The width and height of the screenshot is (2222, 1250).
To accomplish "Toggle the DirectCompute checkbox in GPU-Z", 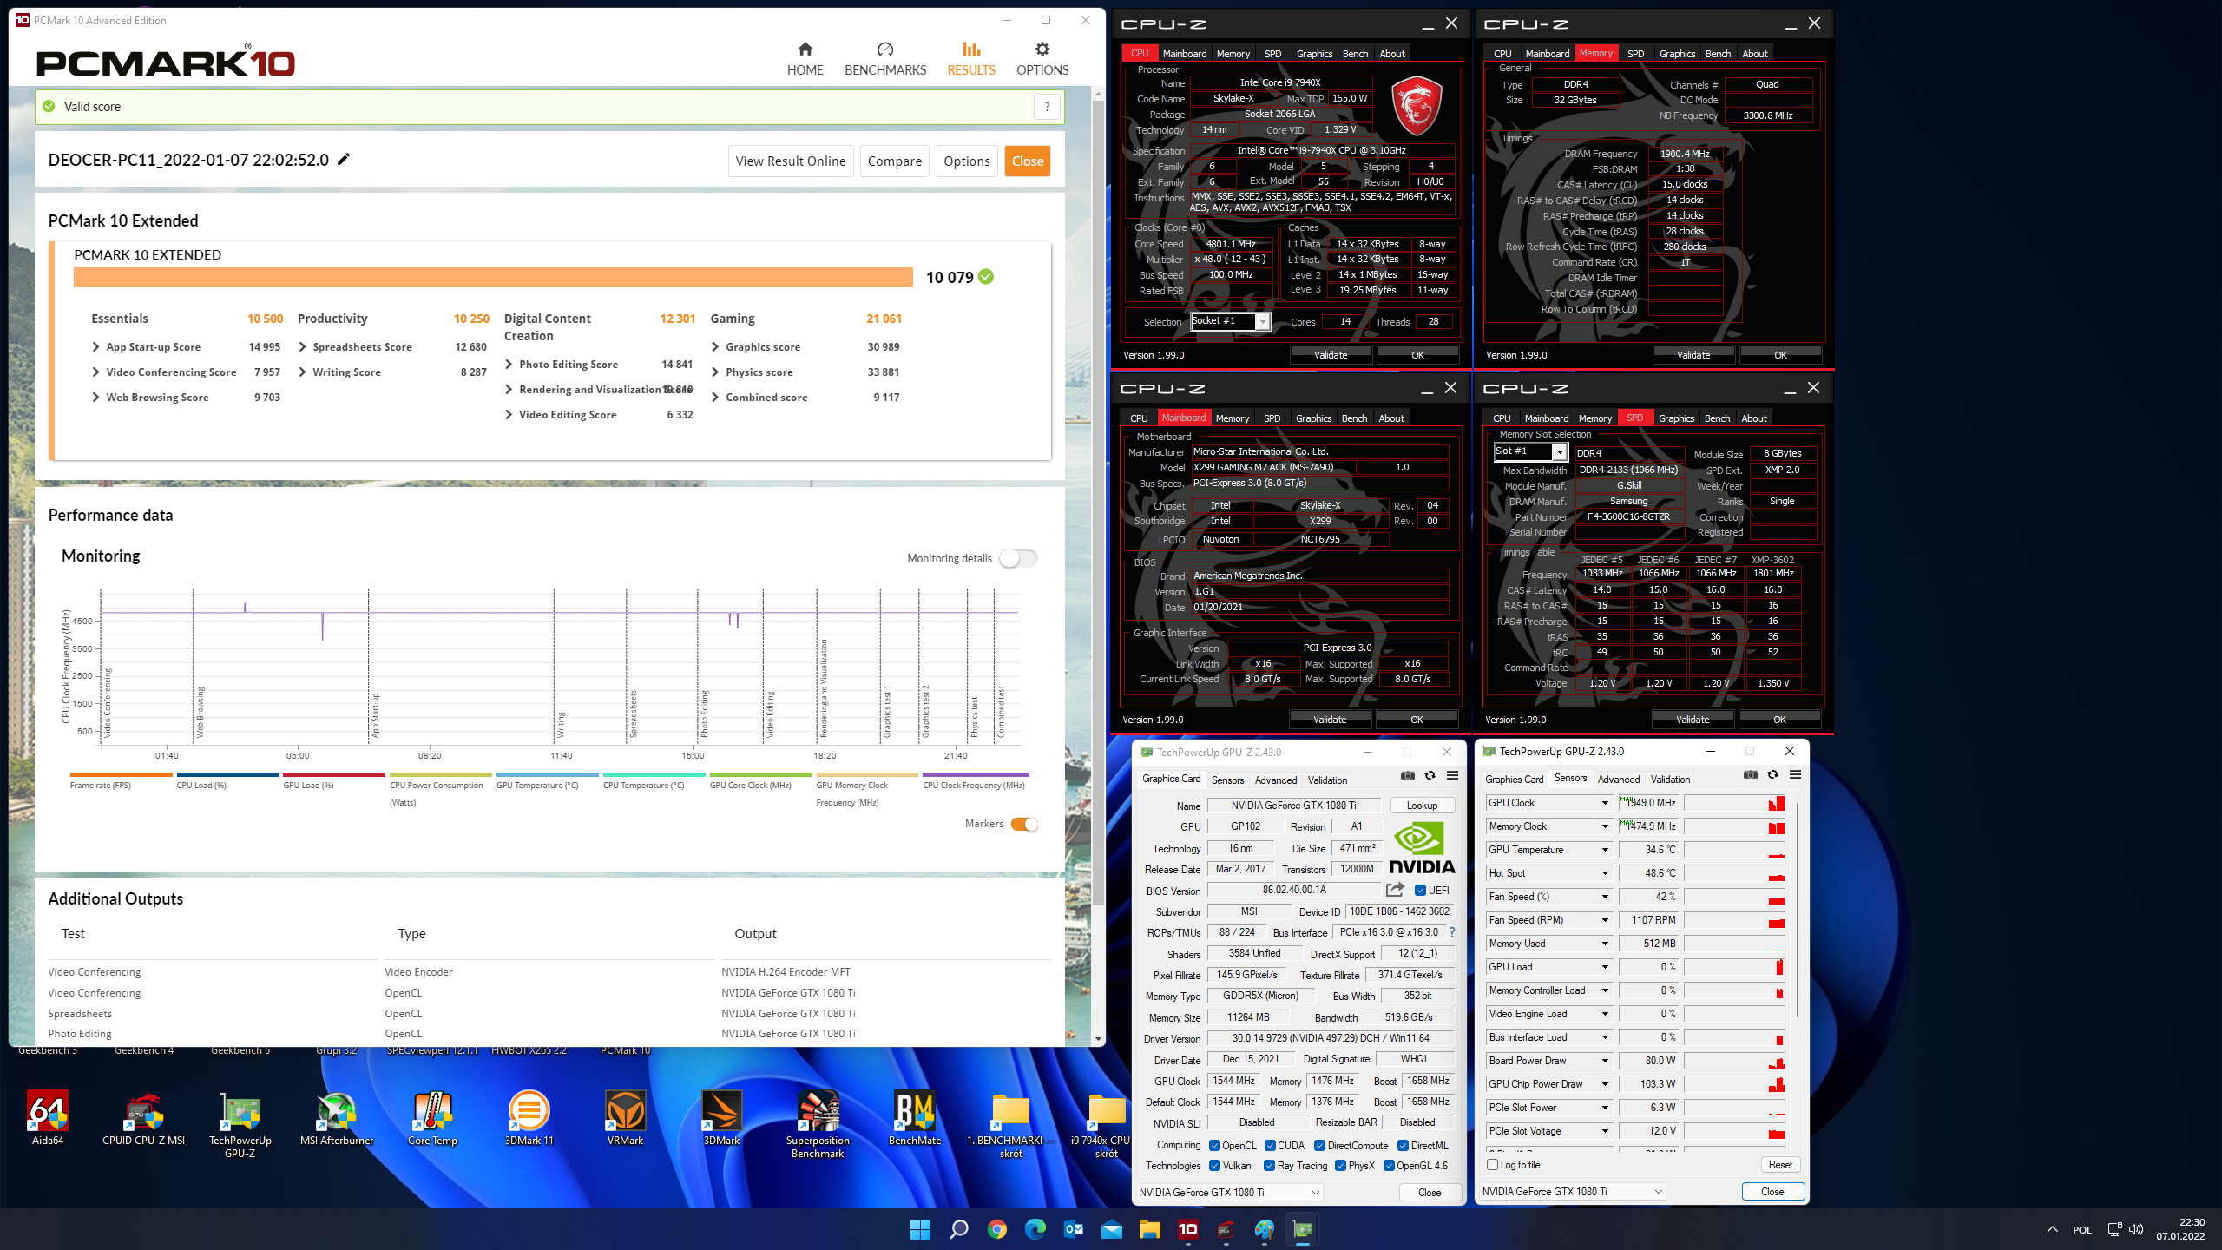I will point(1319,1145).
